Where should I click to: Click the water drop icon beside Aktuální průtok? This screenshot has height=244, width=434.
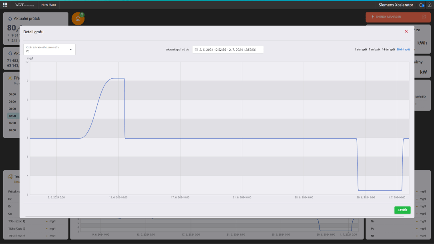[10, 18]
